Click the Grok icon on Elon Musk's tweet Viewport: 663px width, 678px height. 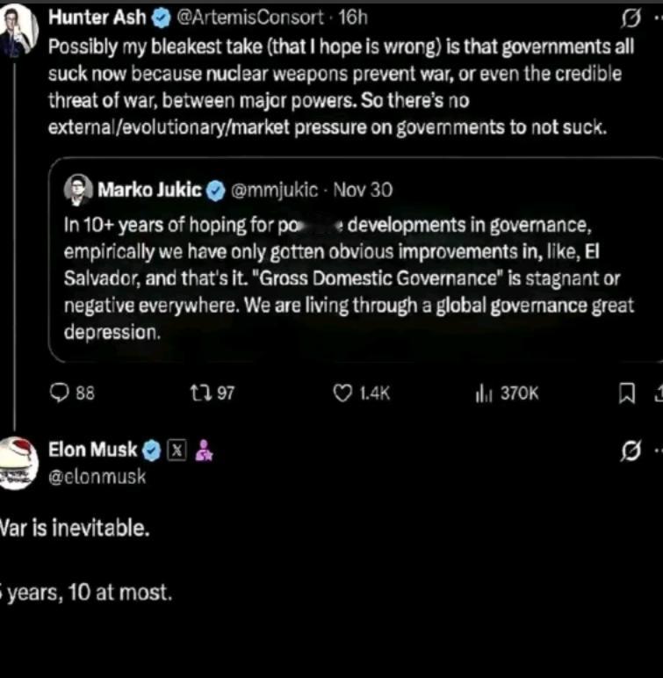(630, 451)
